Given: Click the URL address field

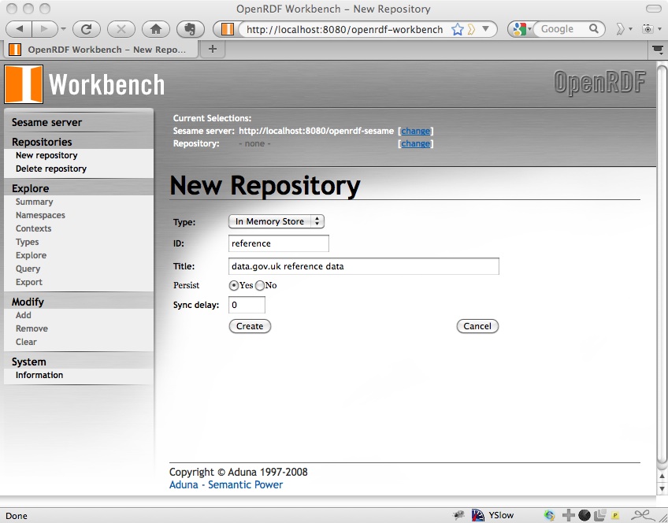Looking at the screenshot, I should pyautogui.click(x=345, y=29).
